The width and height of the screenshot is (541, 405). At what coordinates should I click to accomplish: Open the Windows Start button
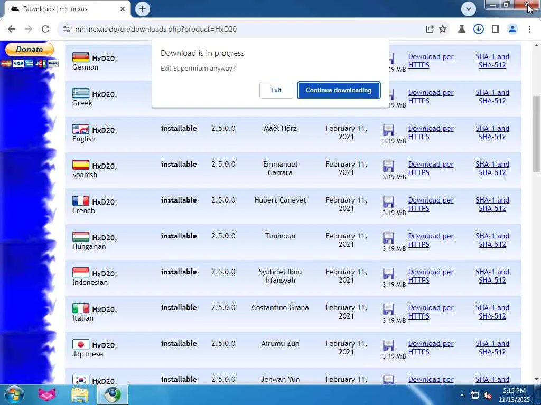(x=14, y=394)
